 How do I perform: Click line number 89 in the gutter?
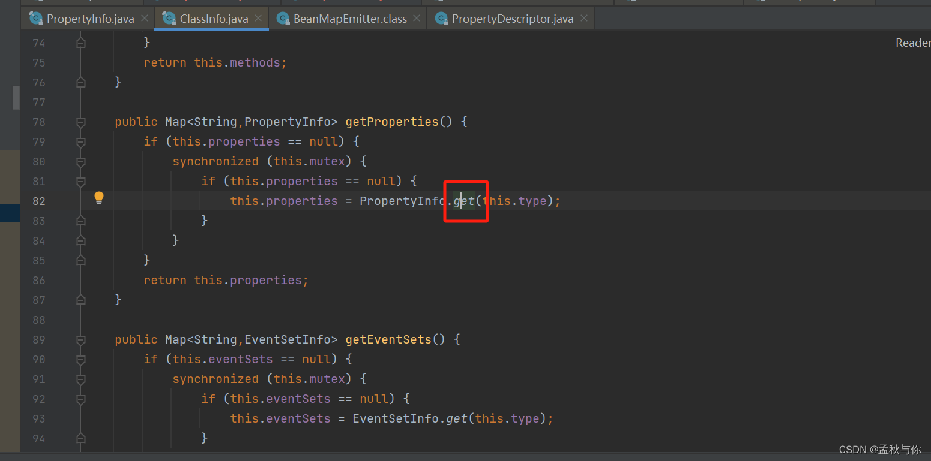(39, 340)
